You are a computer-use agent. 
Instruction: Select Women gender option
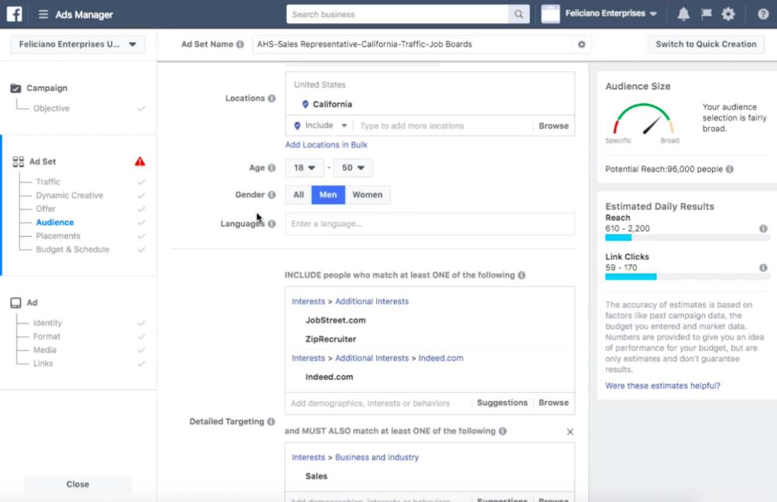pos(367,195)
